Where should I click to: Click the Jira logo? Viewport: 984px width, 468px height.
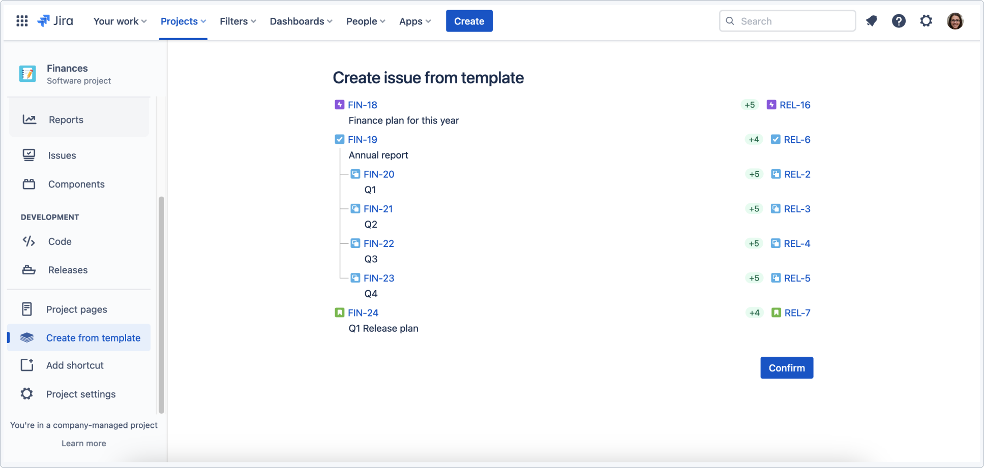click(55, 21)
